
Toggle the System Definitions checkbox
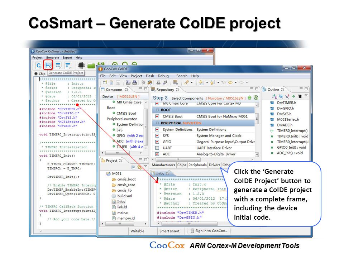[x=157, y=129]
